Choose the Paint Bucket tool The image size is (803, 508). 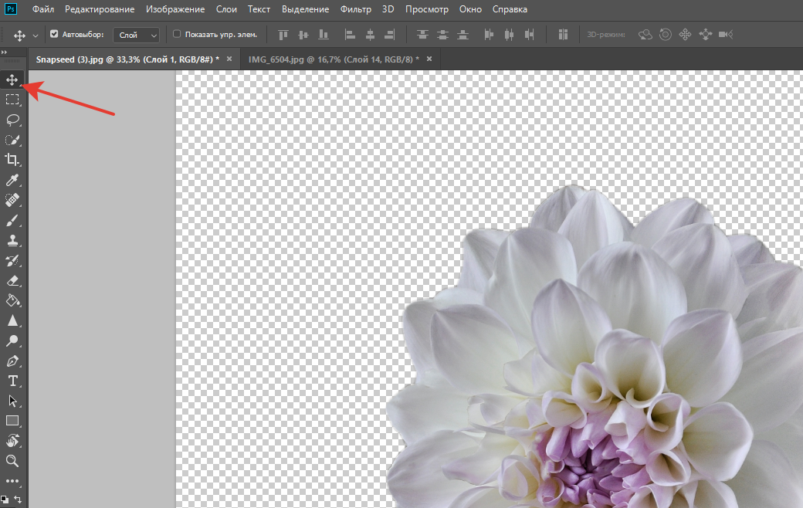pyautogui.click(x=12, y=300)
